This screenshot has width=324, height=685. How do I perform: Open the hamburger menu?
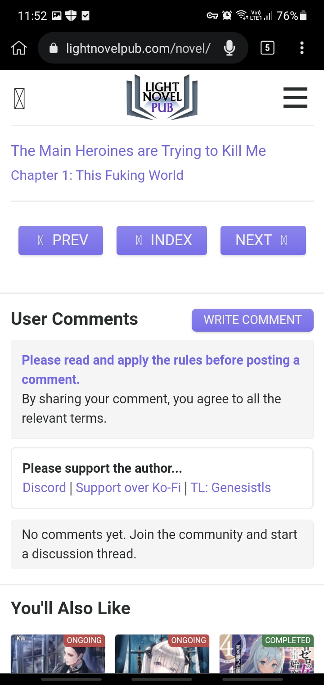(295, 97)
